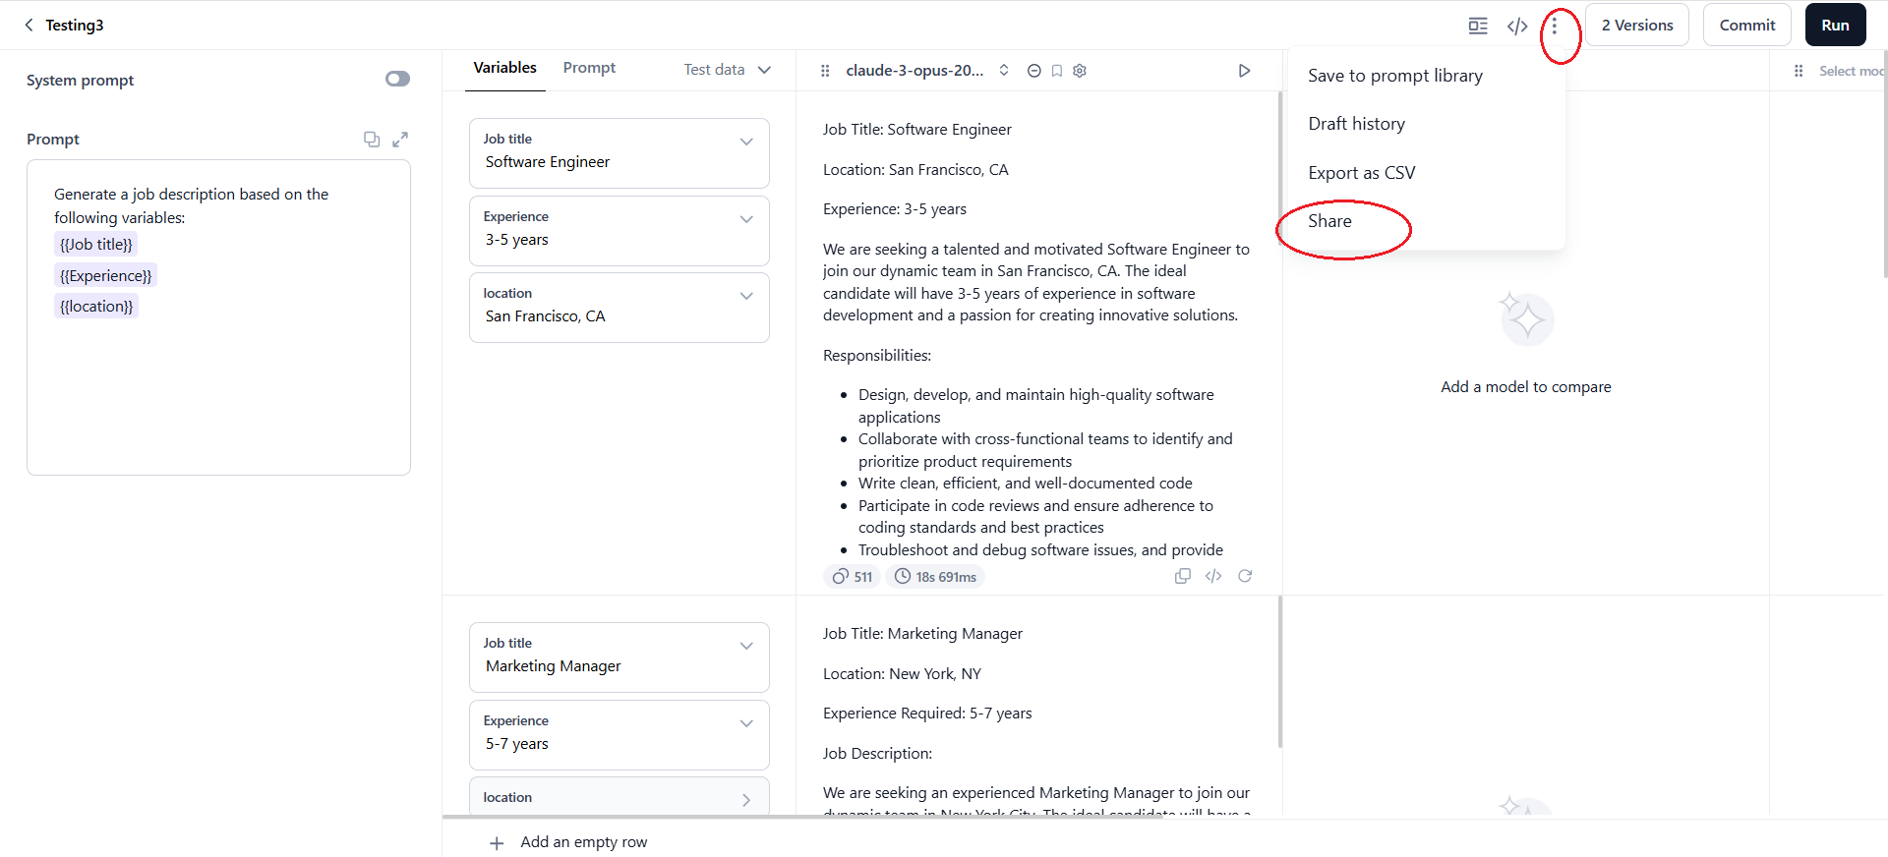This screenshot has width=1888, height=857.
Task: Expand the Software Engineer Job title field
Action: pyautogui.click(x=746, y=142)
